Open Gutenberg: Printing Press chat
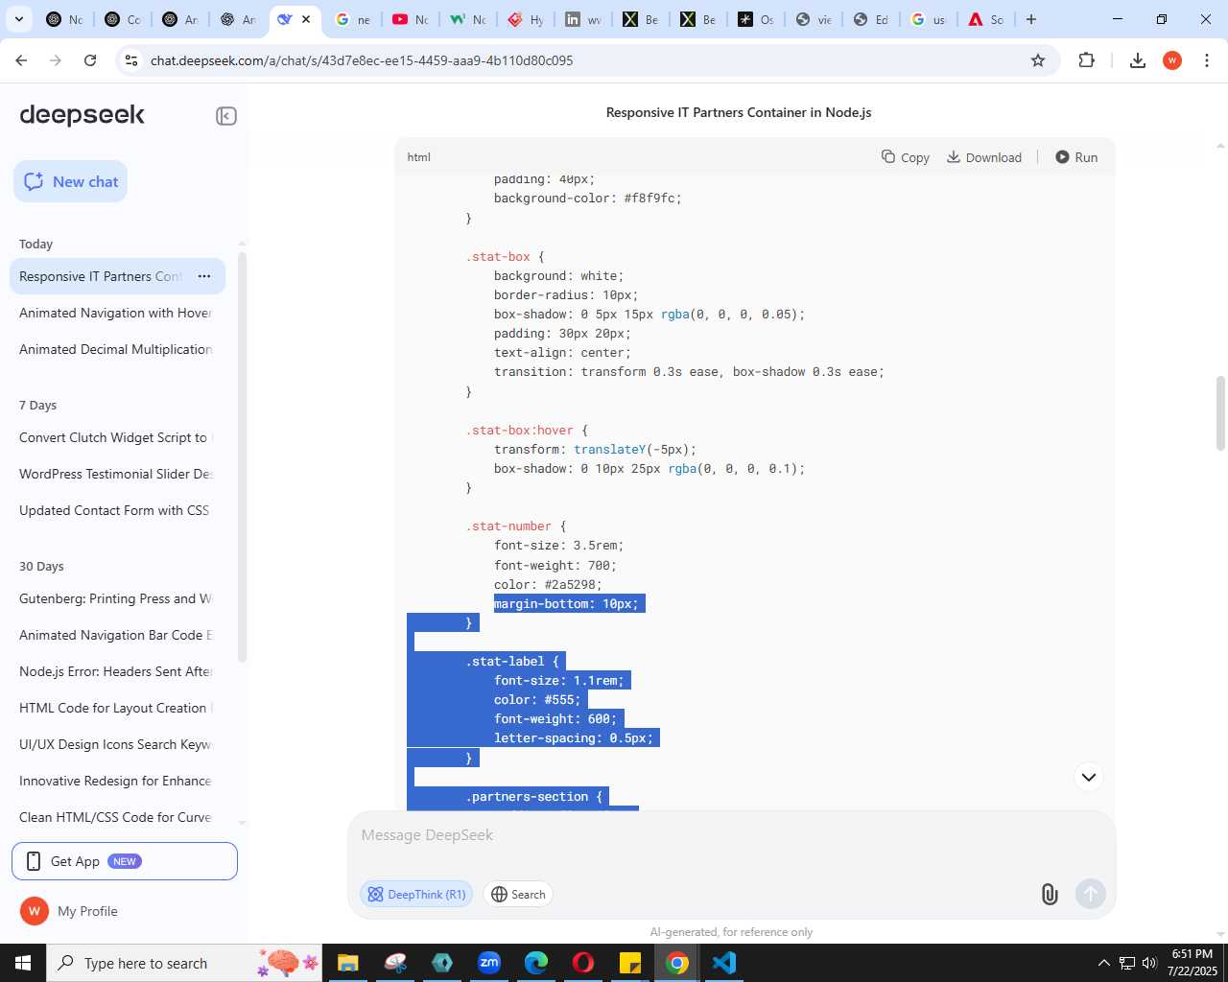The height and width of the screenshot is (982, 1228). point(117,598)
